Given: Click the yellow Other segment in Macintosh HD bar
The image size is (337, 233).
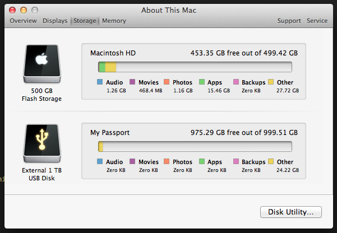Looking at the screenshot, I should coord(110,67).
